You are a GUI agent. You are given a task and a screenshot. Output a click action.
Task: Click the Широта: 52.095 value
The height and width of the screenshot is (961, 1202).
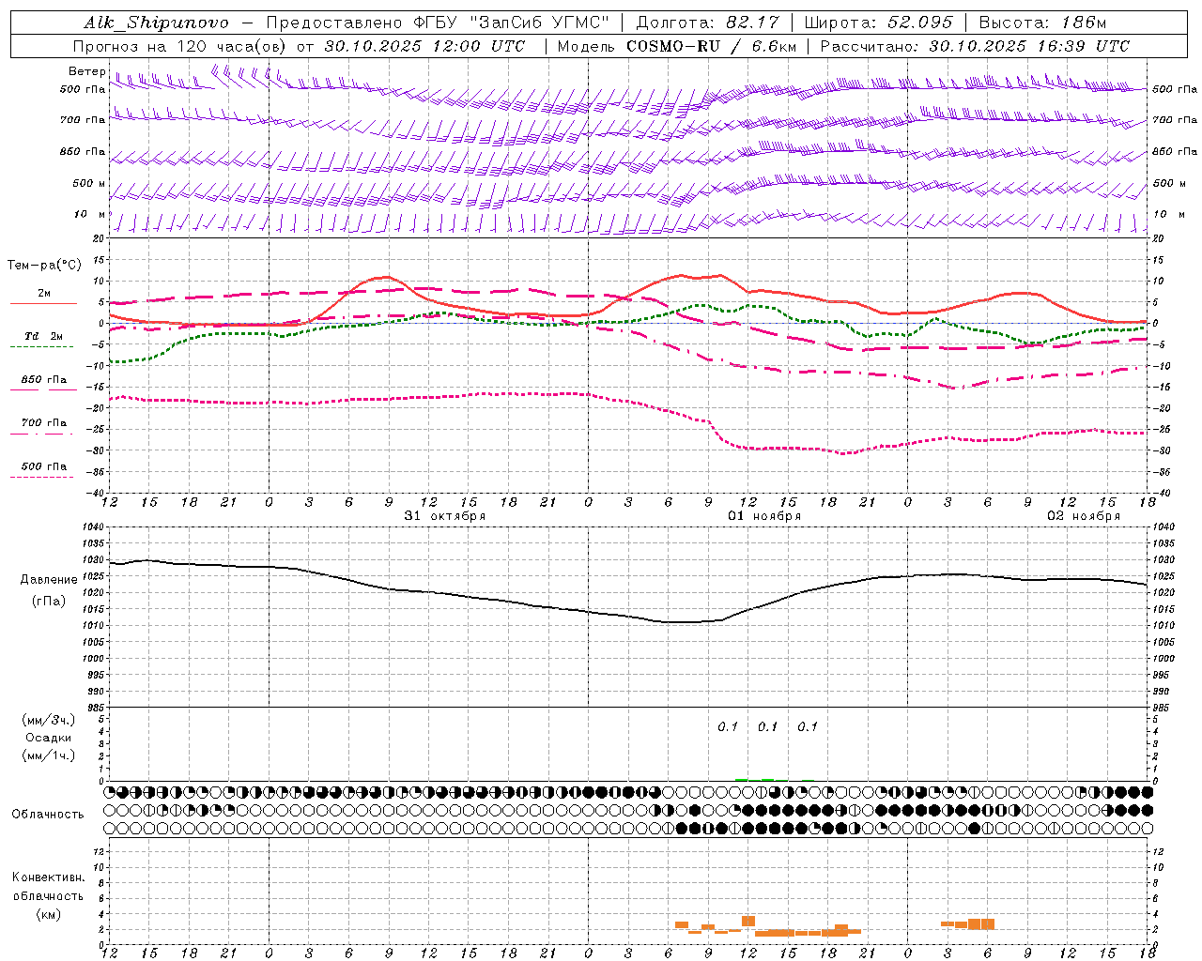point(879,23)
